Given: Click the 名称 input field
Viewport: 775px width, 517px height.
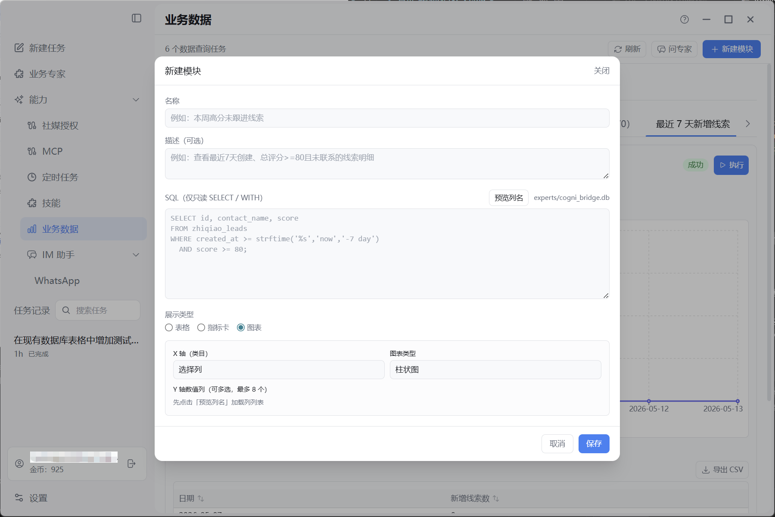Looking at the screenshot, I should pyautogui.click(x=387, y=118).
